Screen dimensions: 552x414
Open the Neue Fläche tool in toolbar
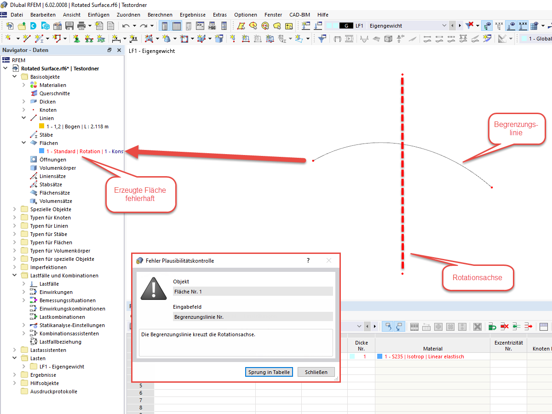(x=149, y=39)
